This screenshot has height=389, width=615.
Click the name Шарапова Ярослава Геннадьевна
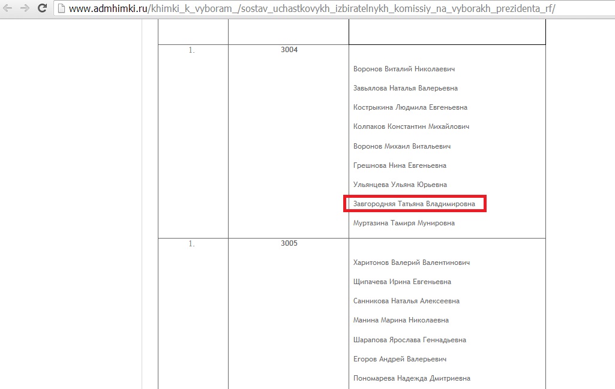coord(409,340)
